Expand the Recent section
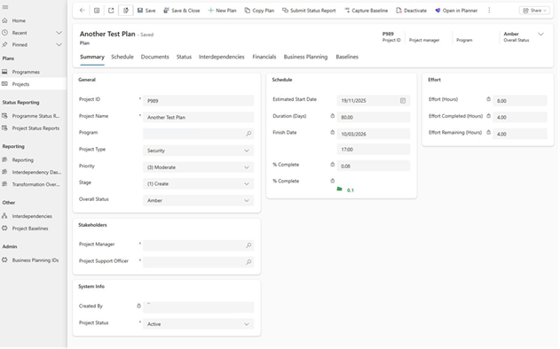 [59, 33]
